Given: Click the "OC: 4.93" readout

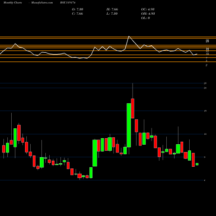Looking at the screenshot, I should (x=148, y=10).
